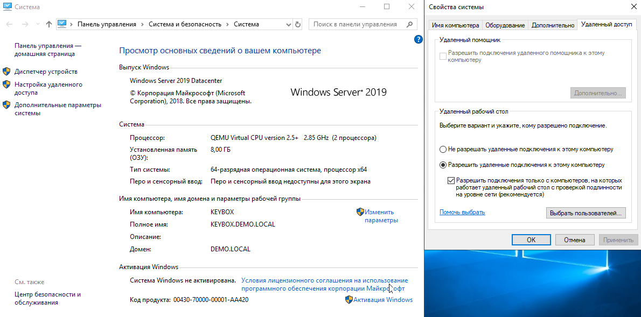Image resolution: width=641 pixels, height=317 pixels.
Task: Click the Refresh button beside address bar
Action: tap(298, 24)
